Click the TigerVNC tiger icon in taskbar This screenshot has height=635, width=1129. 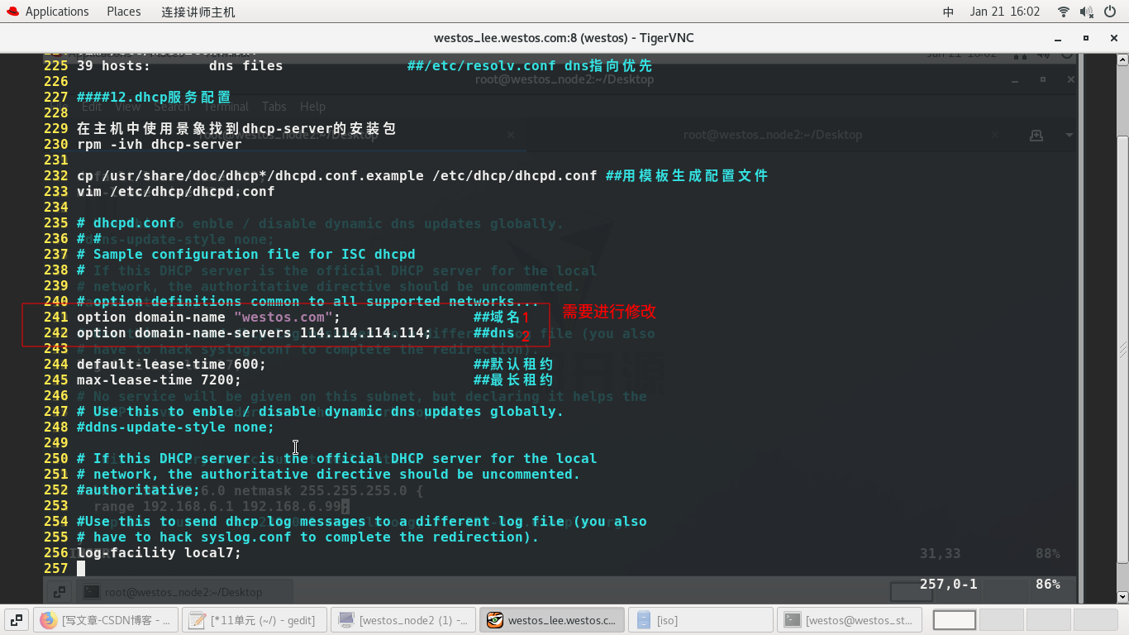[494, 620]
